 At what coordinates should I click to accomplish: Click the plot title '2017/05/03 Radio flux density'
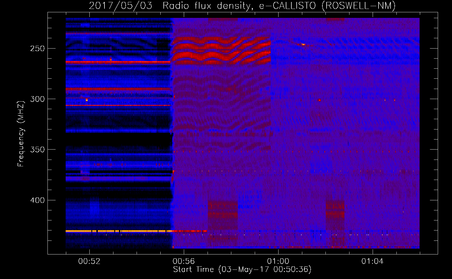pyautogui.click(x=242, y=6)
